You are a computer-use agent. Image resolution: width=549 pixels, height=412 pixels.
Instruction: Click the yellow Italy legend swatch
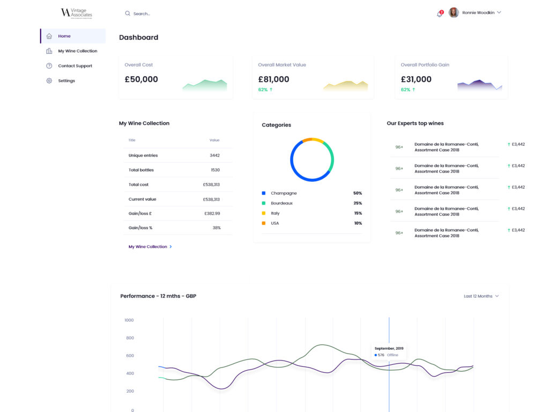[264, 213]
